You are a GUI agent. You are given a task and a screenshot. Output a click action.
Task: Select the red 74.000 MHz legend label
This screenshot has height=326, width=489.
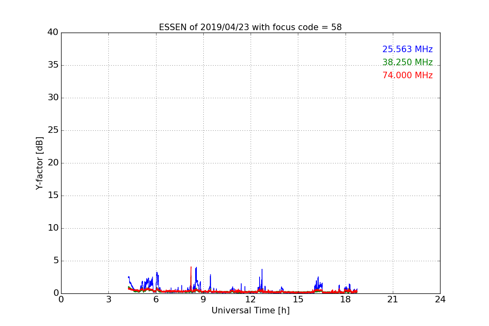(x=407, y=75)
